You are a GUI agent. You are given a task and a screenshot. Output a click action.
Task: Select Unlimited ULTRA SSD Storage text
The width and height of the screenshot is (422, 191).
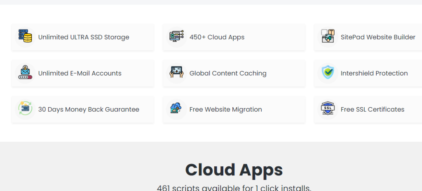pyautogui.click(x=84, y=37)
